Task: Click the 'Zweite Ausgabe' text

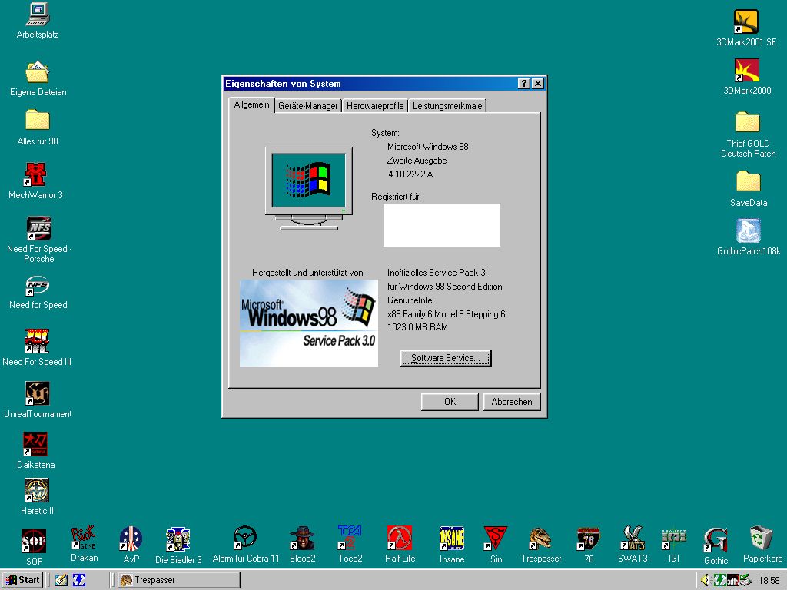Action: (x=417, y=161)
